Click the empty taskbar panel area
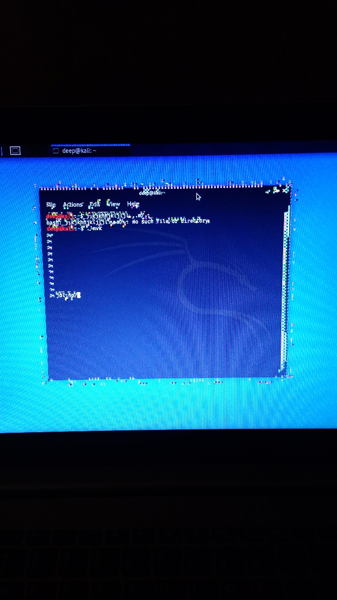Image resolution: width=337 pixels, height=600 pixels. (234, 150)
